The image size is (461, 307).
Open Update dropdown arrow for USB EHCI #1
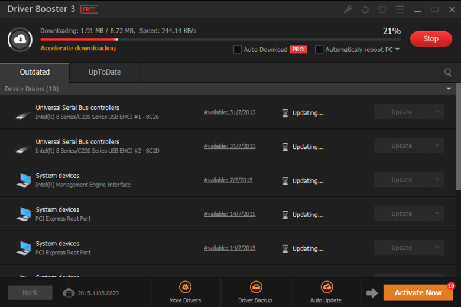point(437,112)
